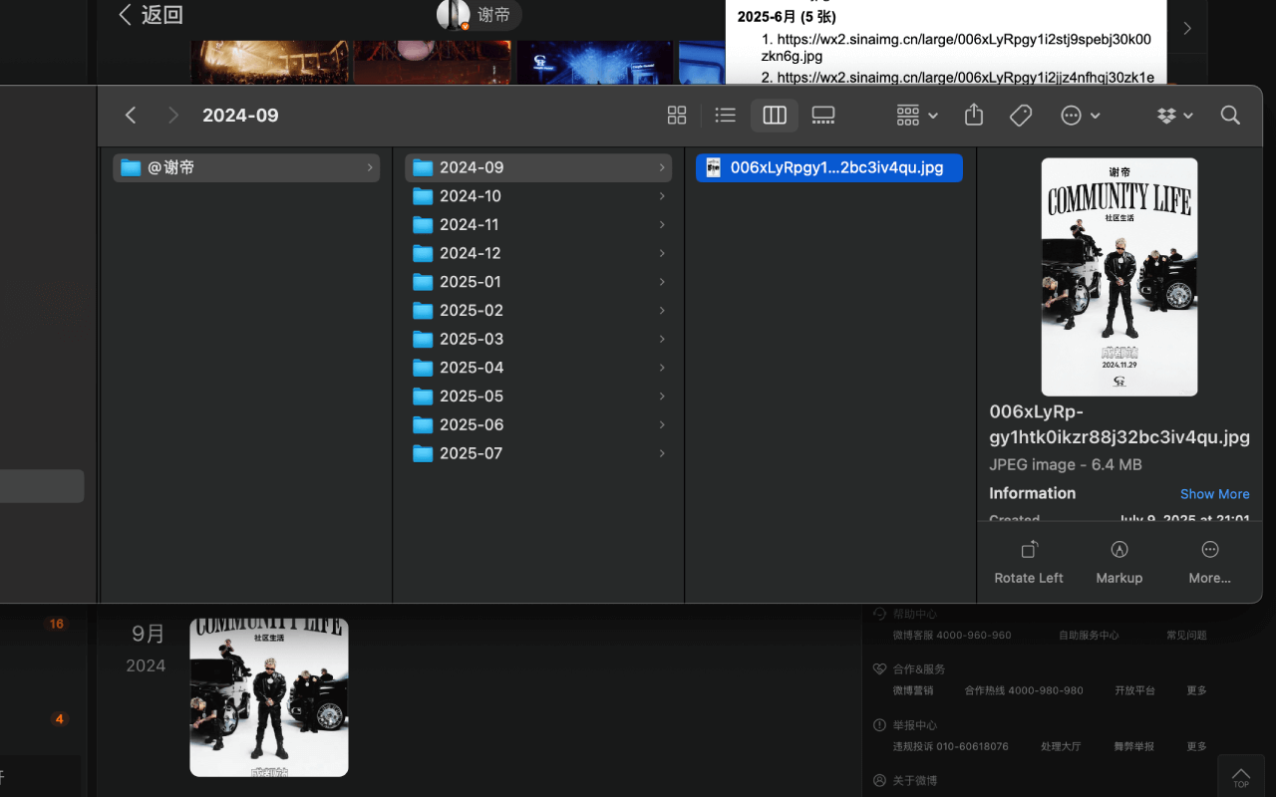The image size is (1276, 797).
Task: Select the 2024-09 folder row
Action: pos(538,167)
